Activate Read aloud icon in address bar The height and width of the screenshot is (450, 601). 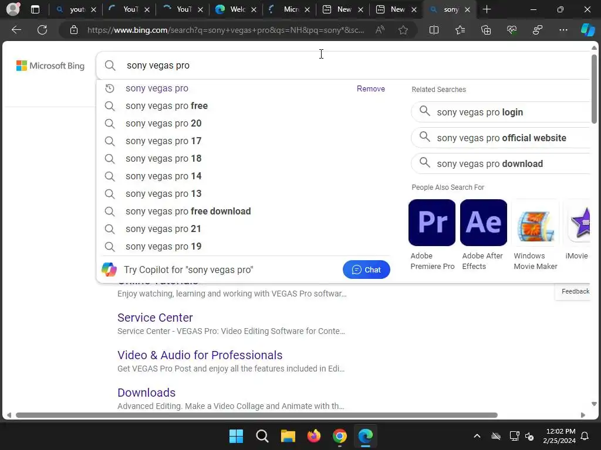pyautogui.click(x=380, y=30)
